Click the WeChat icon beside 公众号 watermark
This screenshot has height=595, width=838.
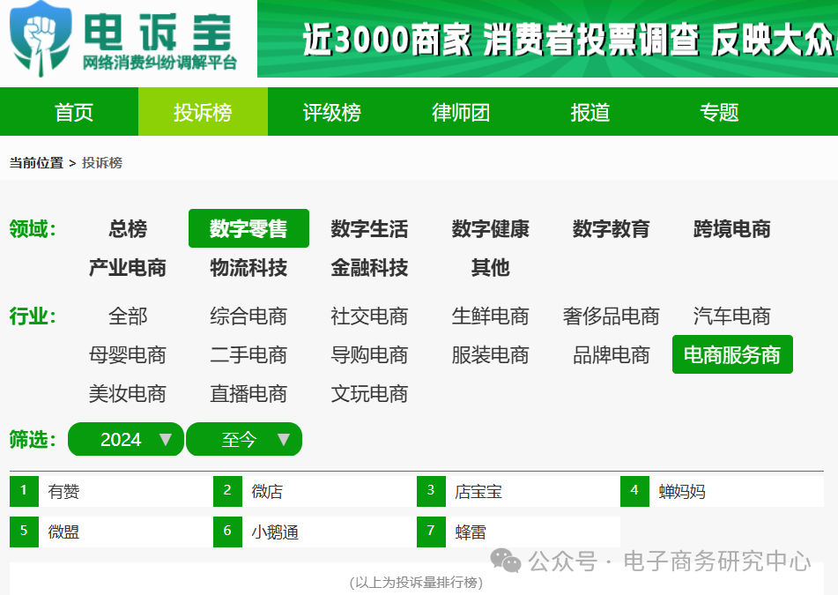502,558
